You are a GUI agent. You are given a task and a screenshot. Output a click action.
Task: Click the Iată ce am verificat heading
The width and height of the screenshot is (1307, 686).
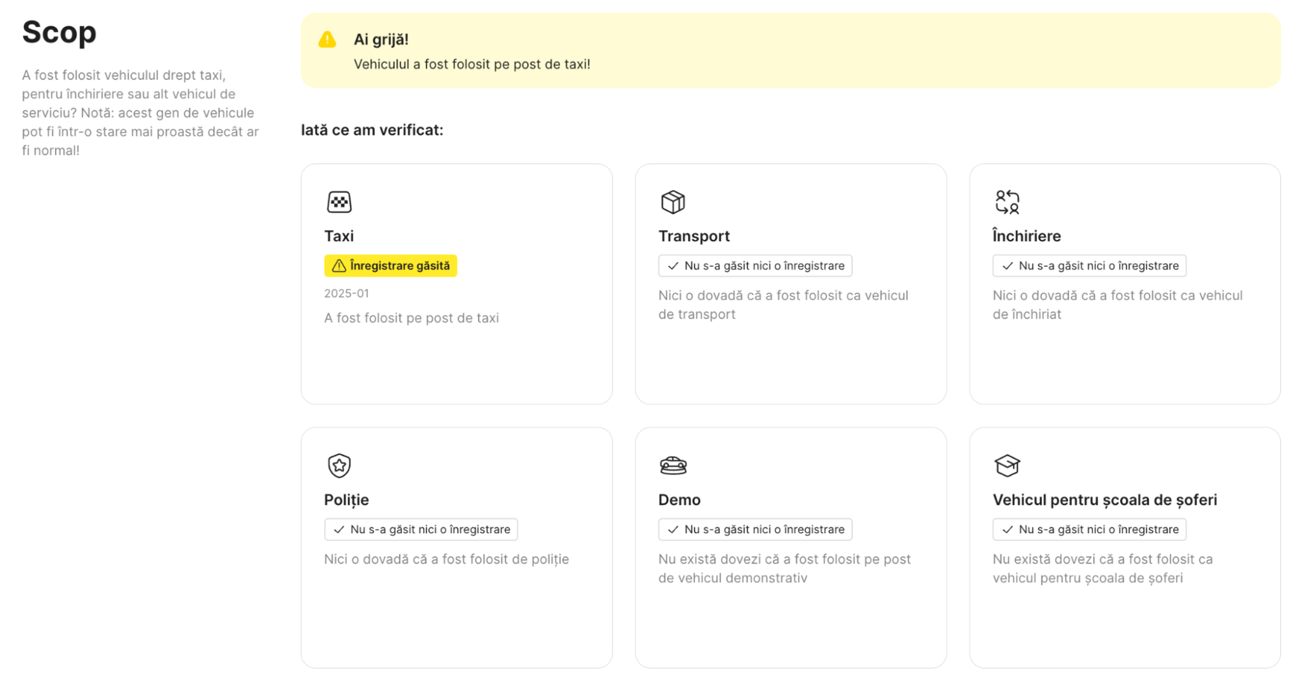[372, 130]
